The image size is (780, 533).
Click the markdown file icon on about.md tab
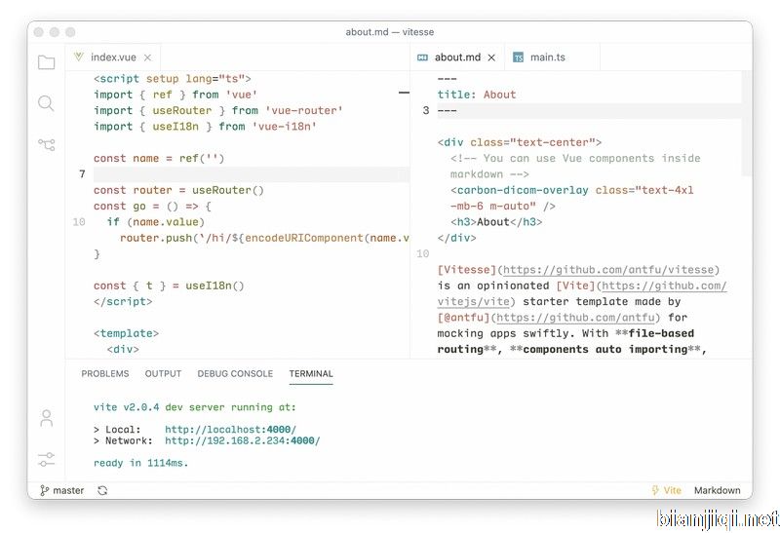coord(422,57)
